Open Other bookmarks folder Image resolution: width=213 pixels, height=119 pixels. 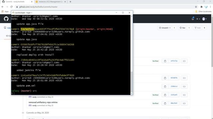click(203, 12)
